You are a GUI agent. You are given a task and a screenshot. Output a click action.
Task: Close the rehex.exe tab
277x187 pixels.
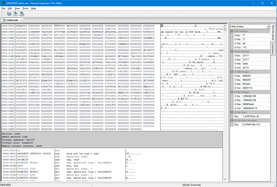point(23,21)
